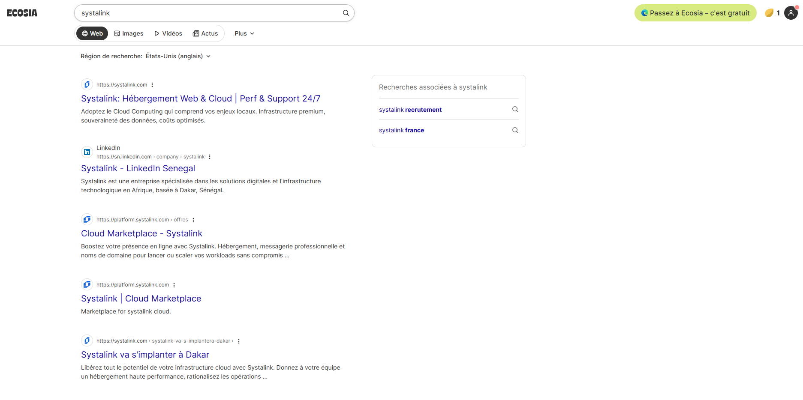The image size is (803, 400).
Task: Open Systalink va s'implanter à Dakar link
Action: click(x=145, y=355)
